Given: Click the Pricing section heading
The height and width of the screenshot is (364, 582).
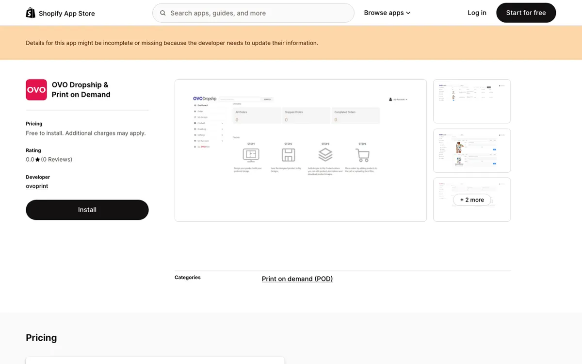Looking at the screenshot, I should [x=41, y=338].
